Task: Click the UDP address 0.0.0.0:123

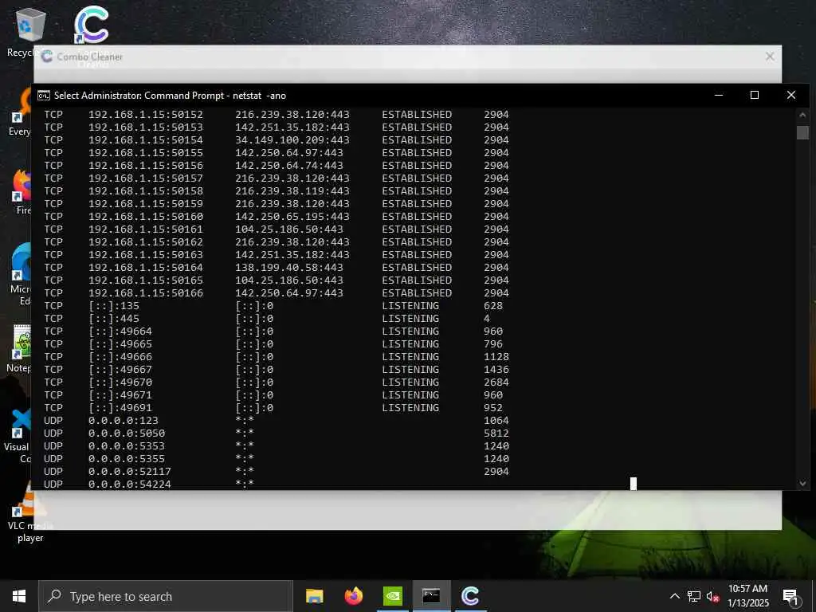Action: [124, 421]
